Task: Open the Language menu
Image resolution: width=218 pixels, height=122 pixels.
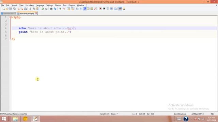Action: [x=40, y=5]
